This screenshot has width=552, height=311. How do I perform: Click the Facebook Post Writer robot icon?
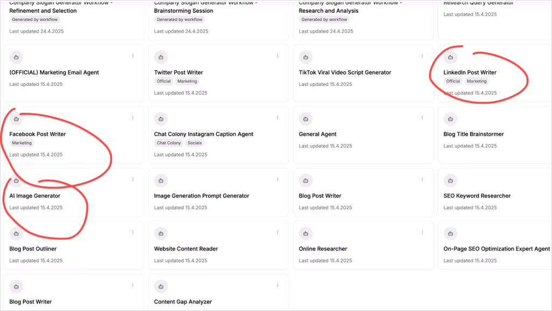pyautogui.click(x=16, y=119)
